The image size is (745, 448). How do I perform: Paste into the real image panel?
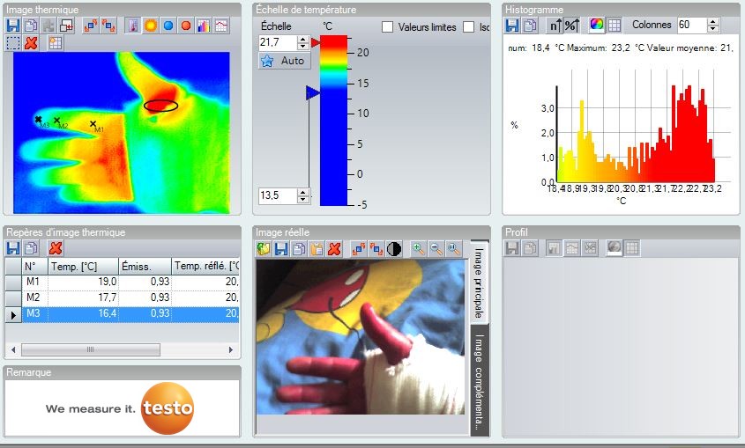tap(317, 249)
